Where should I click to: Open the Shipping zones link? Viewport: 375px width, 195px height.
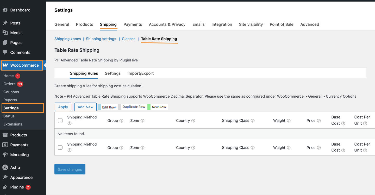pos(68,39)
